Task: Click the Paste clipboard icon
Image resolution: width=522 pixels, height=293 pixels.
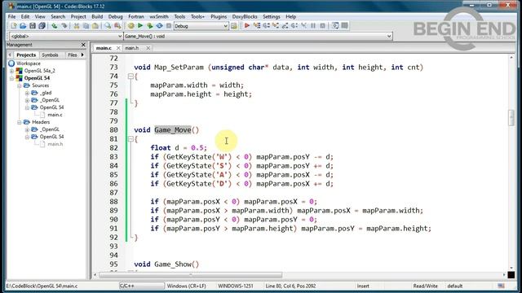Action: point(95,26)
